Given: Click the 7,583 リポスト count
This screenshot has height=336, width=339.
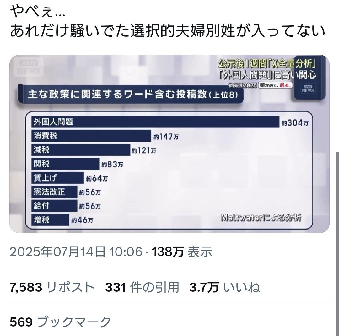Looking at the screenshot, I should (52, 287).
